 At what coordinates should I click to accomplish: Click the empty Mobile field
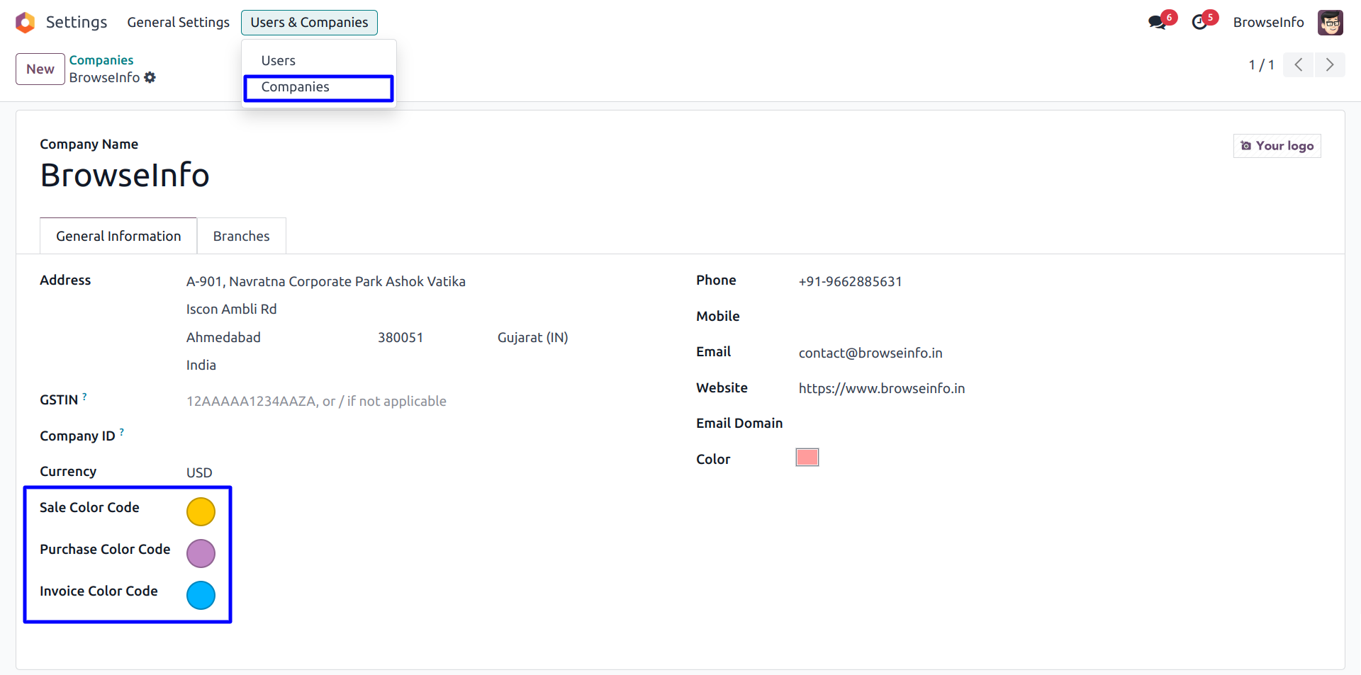tap(1060, 317)
